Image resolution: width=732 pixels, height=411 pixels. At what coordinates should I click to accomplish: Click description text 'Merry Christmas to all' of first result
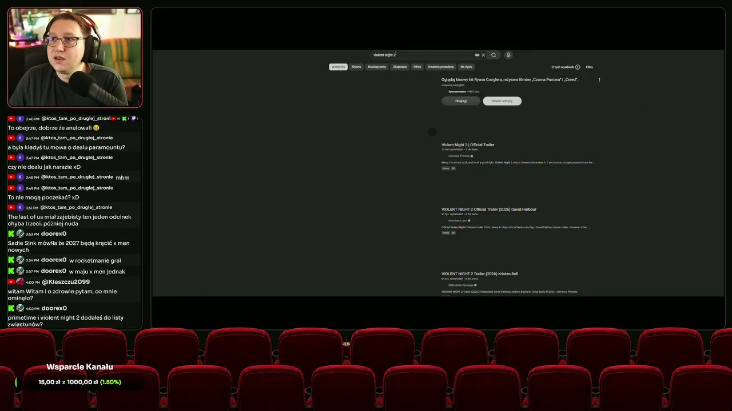click(518, 163)
